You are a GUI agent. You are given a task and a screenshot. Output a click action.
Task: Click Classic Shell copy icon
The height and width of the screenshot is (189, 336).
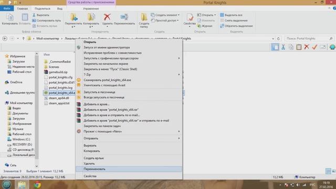point(291,47)
